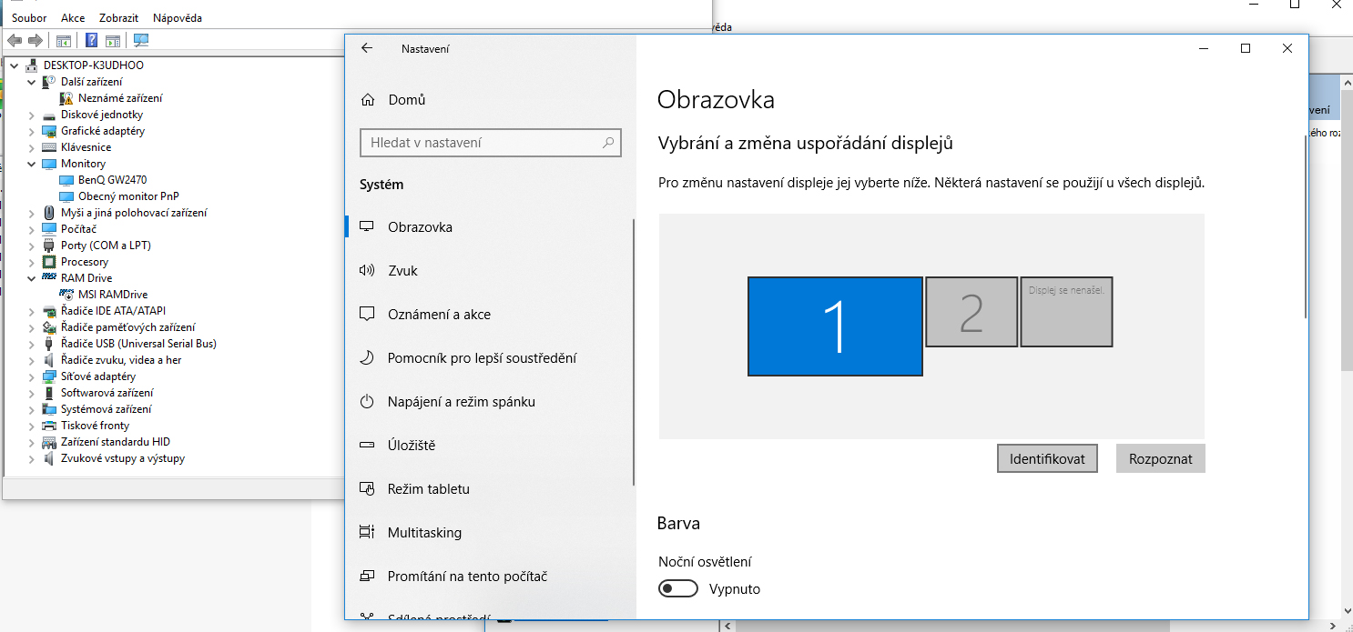The width and height of the screenshot is (1353, 632).
Task: Open Pomocník pro lepší soustředění moon icon
Action: point(368,358)
